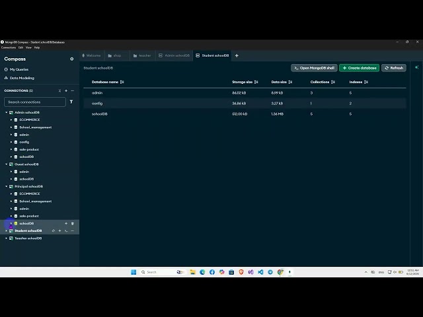The height and width of the screenshot is (317, 423).
Task: Switch to the Admin schoolDB tab
Action: [174, 55]
